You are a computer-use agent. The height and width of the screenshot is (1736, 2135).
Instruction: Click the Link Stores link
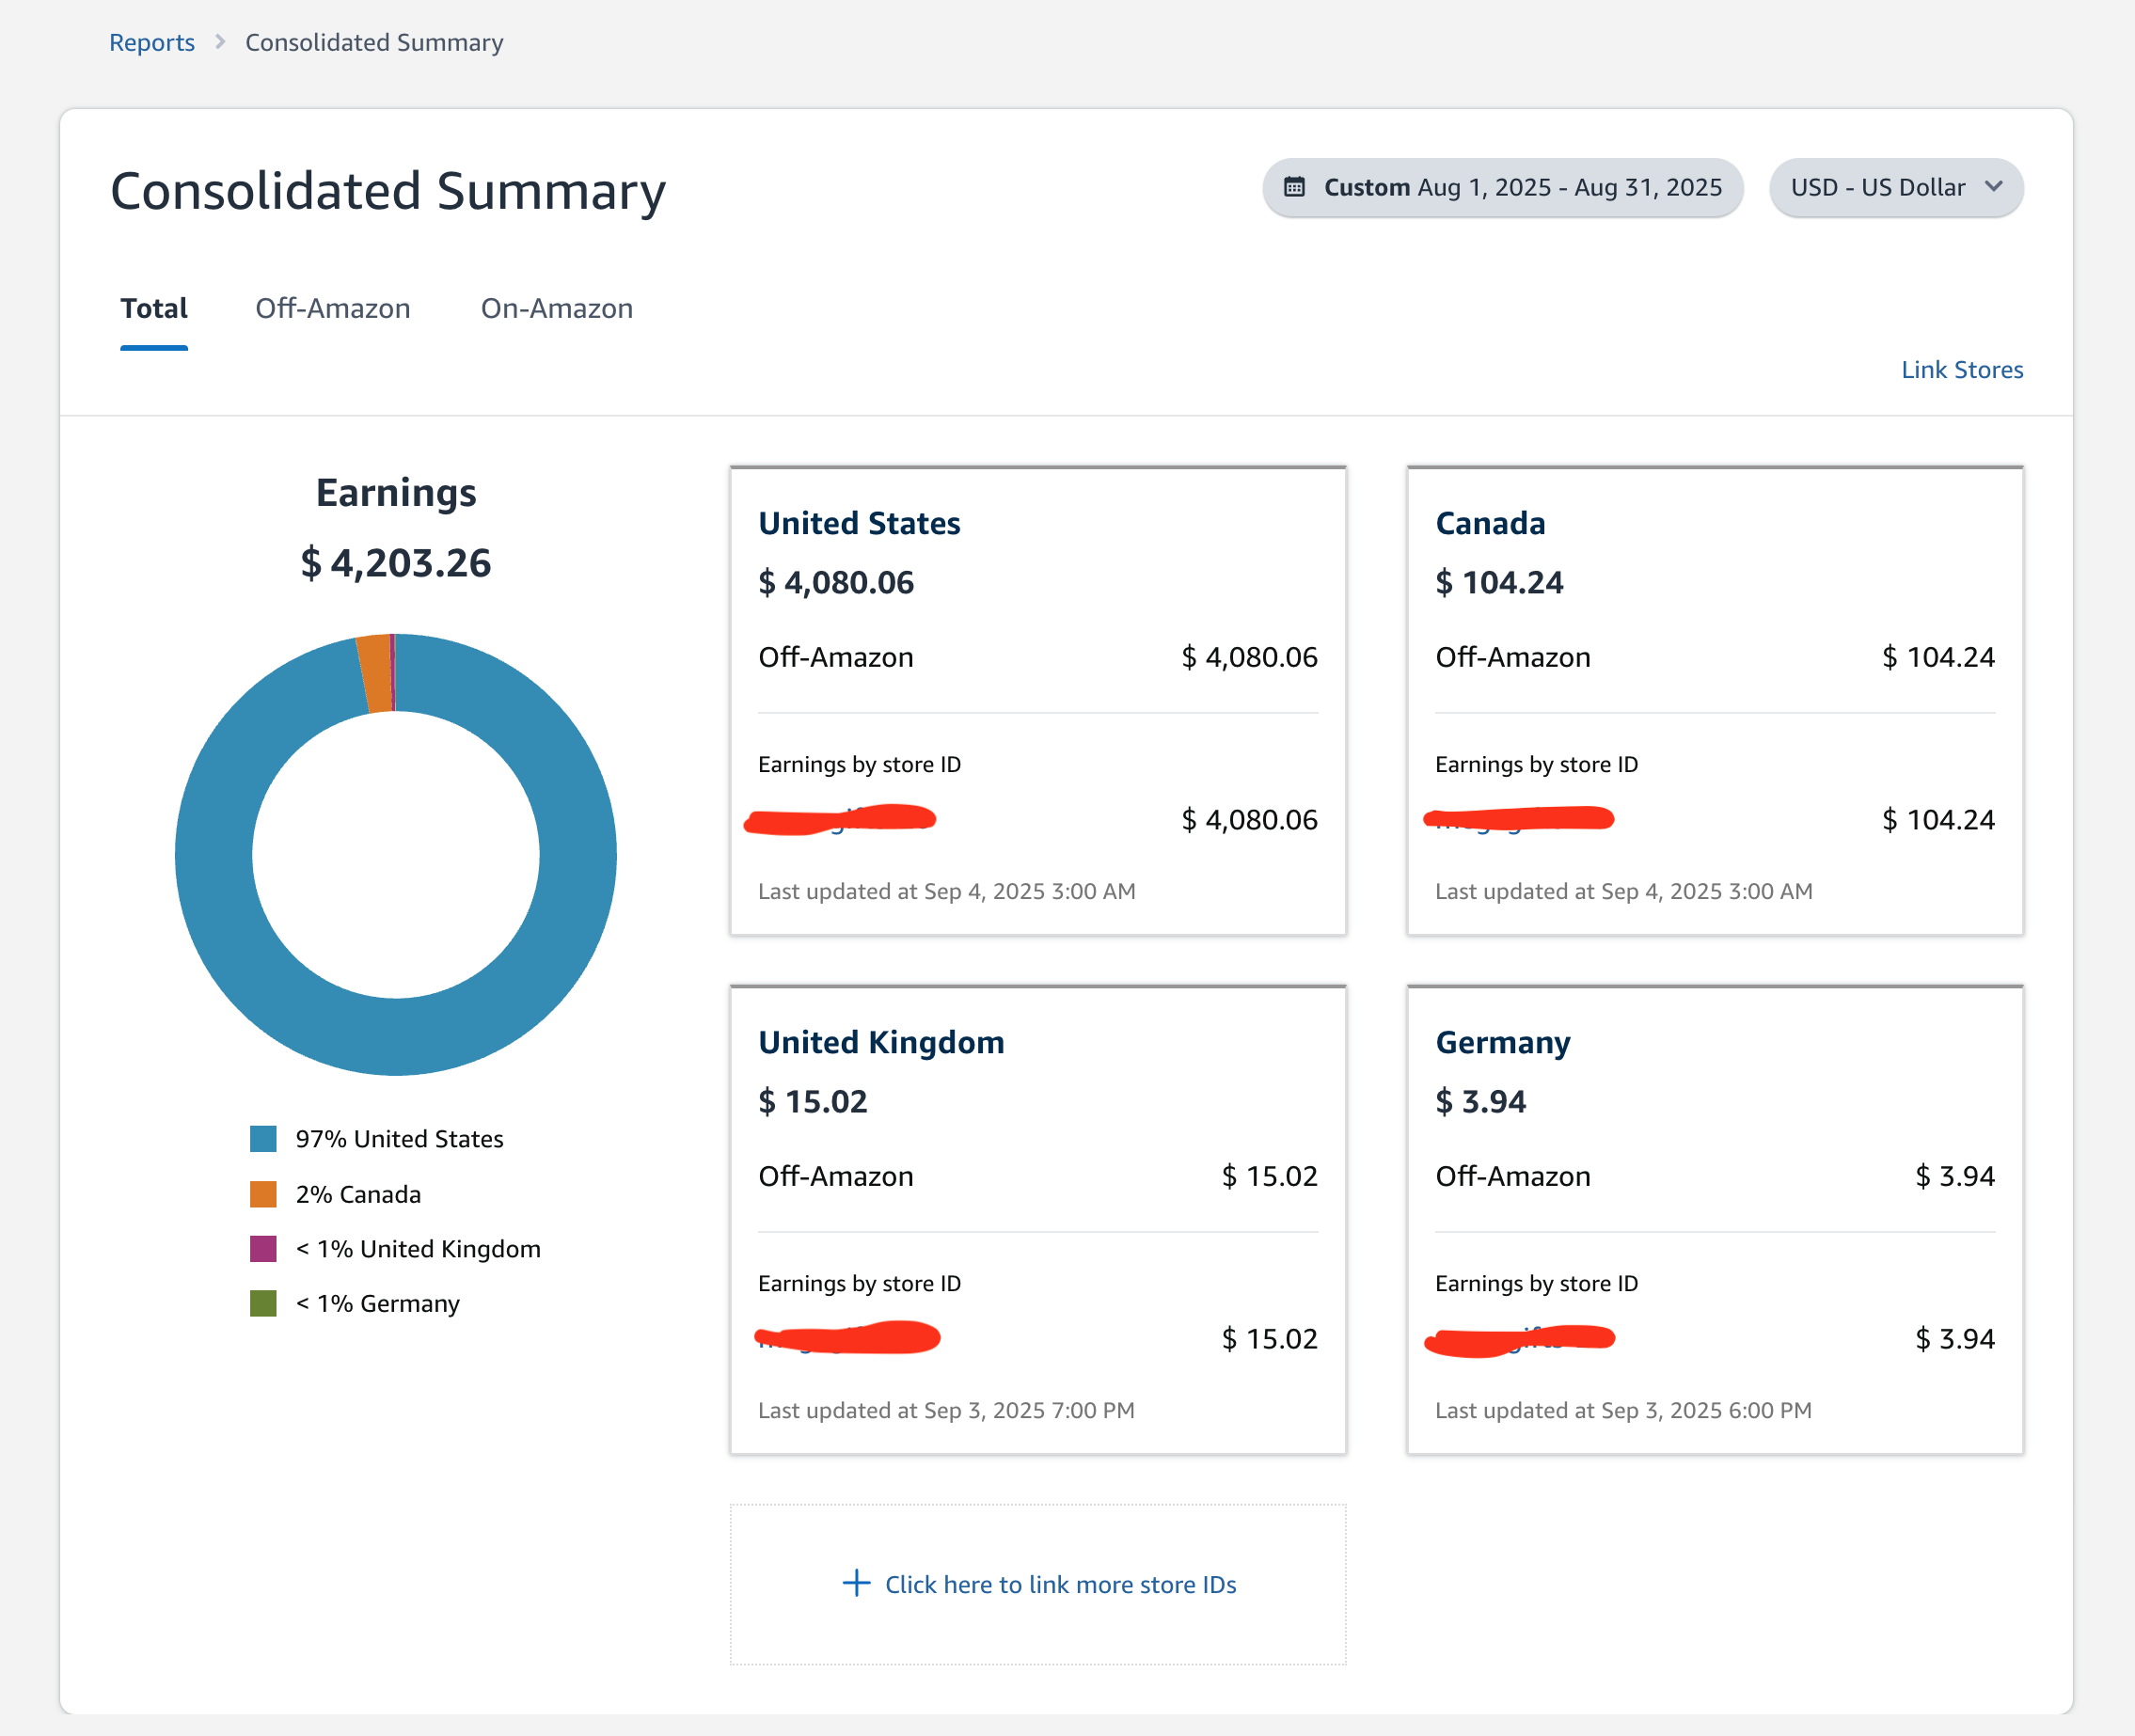pos(1961,370)
